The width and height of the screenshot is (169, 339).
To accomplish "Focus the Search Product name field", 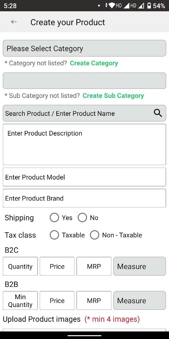I will point(84,113).
